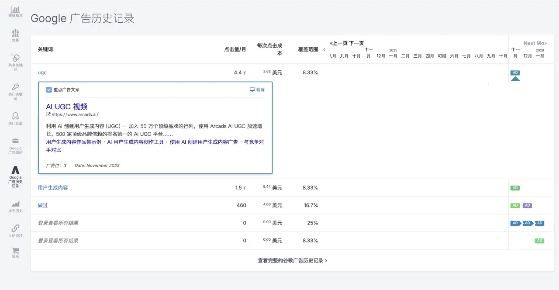This screenshot has width=559, height=290.
Task: Click the Date: November 2025 text
Action: tap(97, 166)
